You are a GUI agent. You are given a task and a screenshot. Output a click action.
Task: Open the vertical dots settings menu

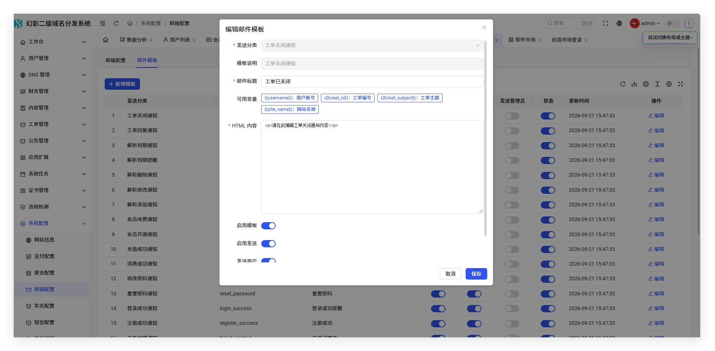(689, 23)
